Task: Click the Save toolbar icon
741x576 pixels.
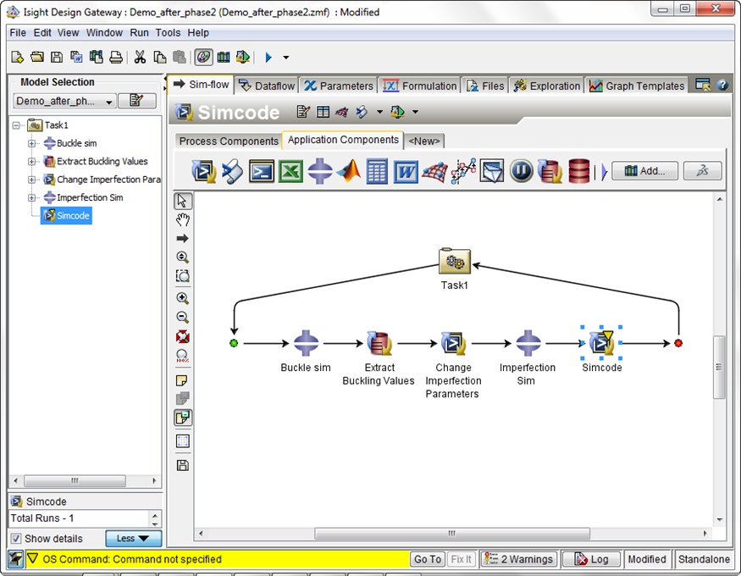Action: [57, 57]
